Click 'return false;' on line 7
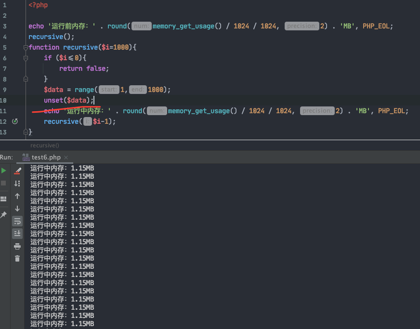This screenshot has height=329, width=420. [x=84, y=68]
